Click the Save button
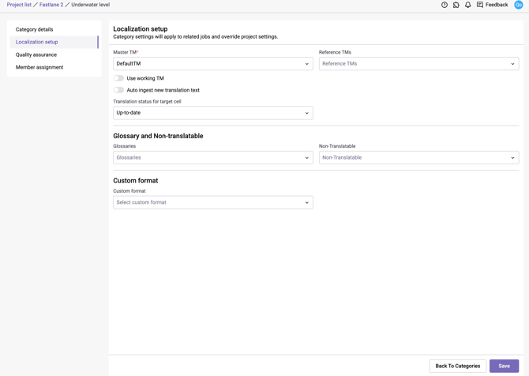The height and width of the screenshot is (376, 529). click(x=504, y=366)
